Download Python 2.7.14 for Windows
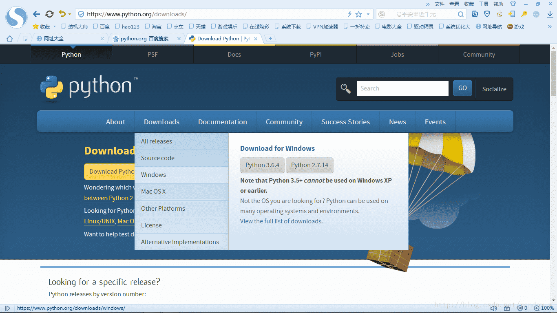 309,165
